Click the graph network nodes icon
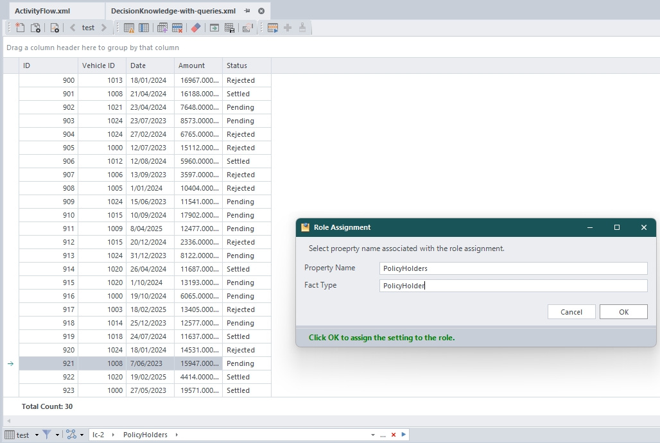This screenshot has width=660, height=443. (x=71, y=435)
